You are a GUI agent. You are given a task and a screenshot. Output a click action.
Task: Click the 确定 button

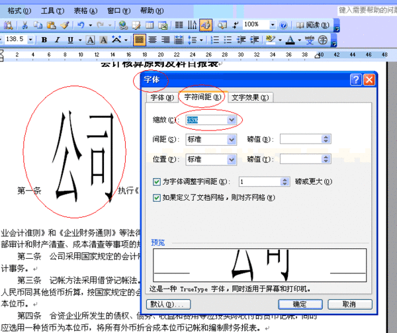pos(300,304)
